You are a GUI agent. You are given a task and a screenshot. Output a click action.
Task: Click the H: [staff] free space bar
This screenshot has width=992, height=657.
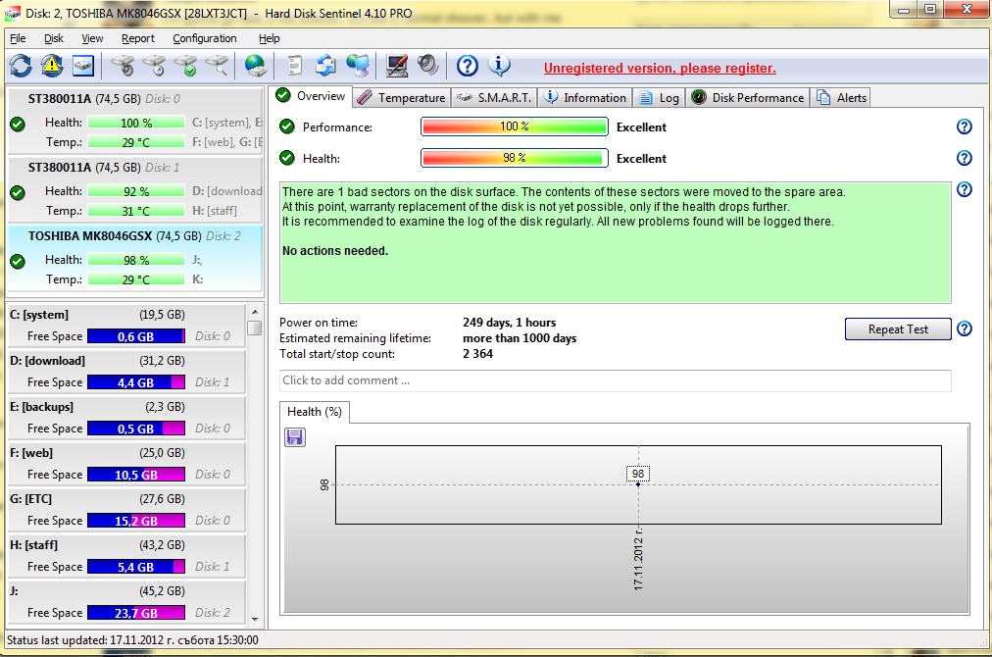pos(136,567)
